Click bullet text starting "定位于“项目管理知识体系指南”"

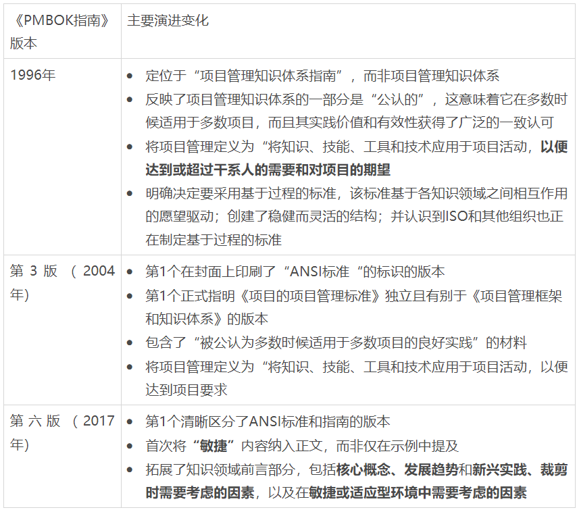322,76
